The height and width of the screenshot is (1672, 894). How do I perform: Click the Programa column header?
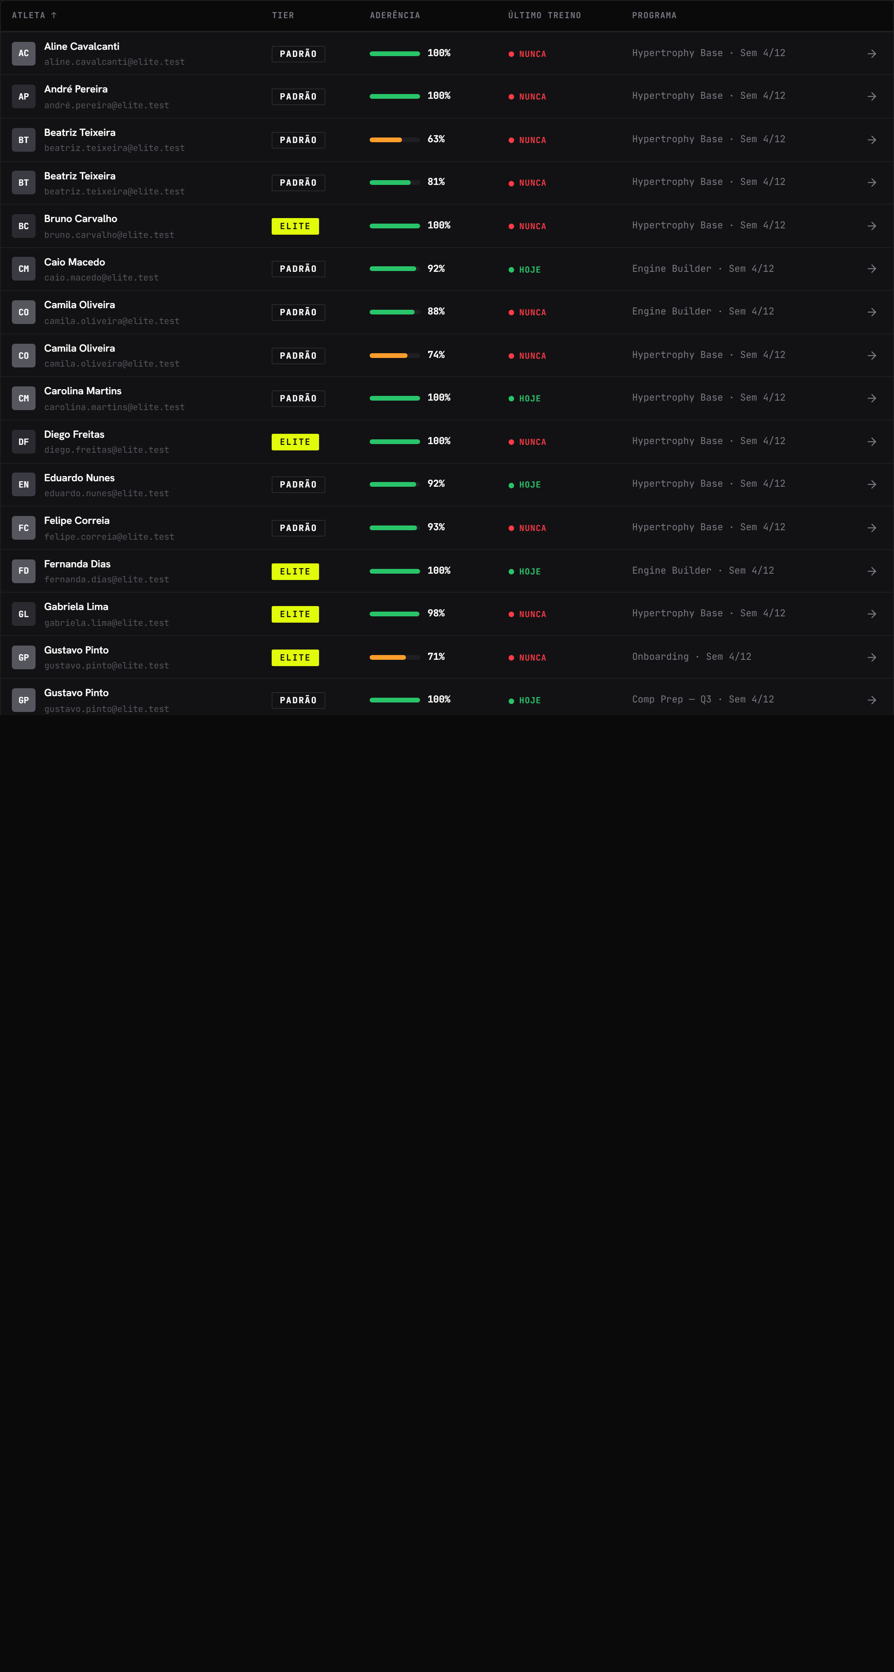[x=654, y=15]
